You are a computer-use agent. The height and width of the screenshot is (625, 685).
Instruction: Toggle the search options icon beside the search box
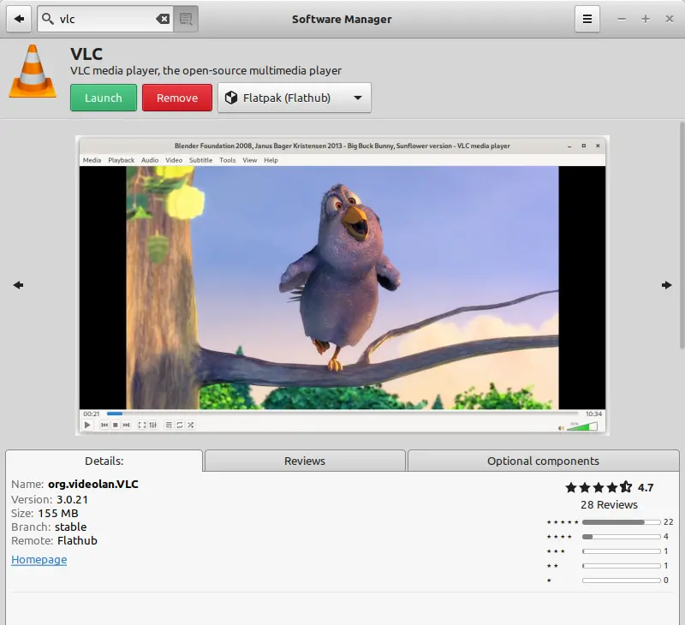(x=186, y=19)
